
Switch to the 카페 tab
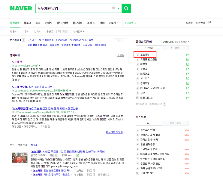click(x=102, y=23)
